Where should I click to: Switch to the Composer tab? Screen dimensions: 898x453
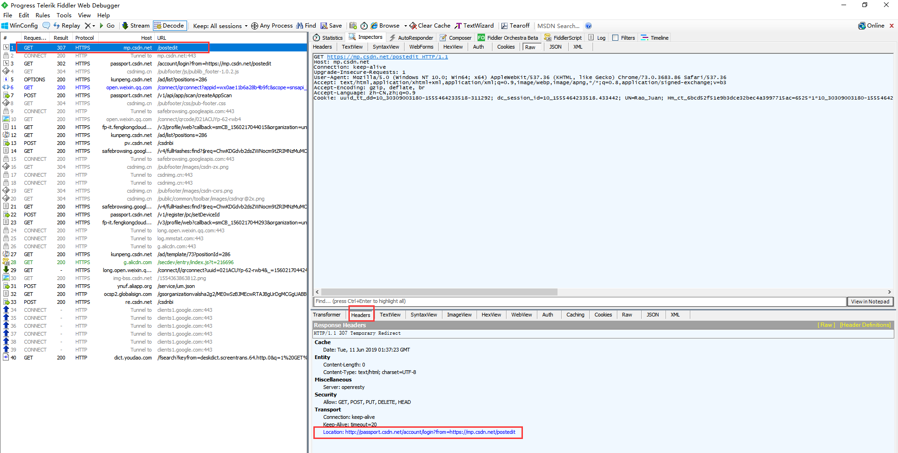pos(456,38)
